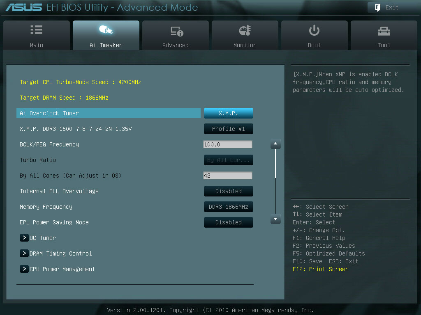Click the Tool tab toolbox icon

click(384, 31)
